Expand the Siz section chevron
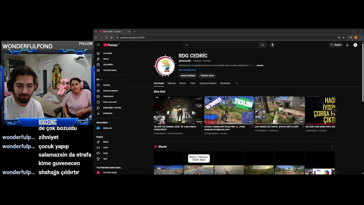This screenshot has height=205, width=364. [102, 79]
